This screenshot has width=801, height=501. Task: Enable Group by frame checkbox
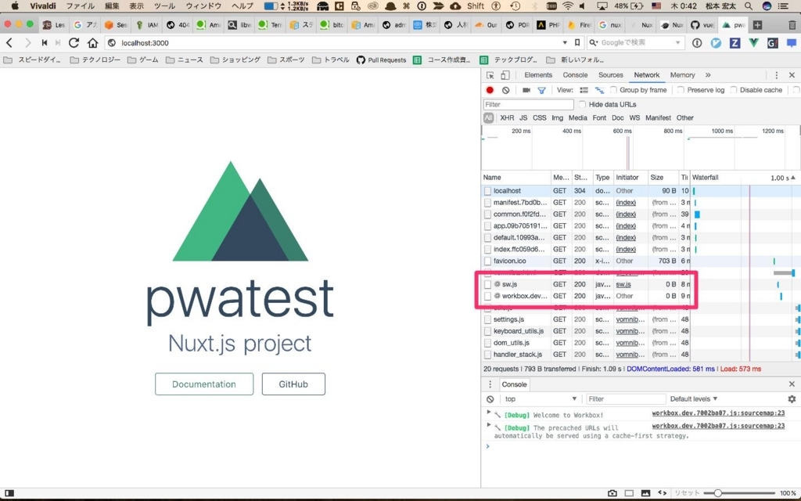point(613,90)
